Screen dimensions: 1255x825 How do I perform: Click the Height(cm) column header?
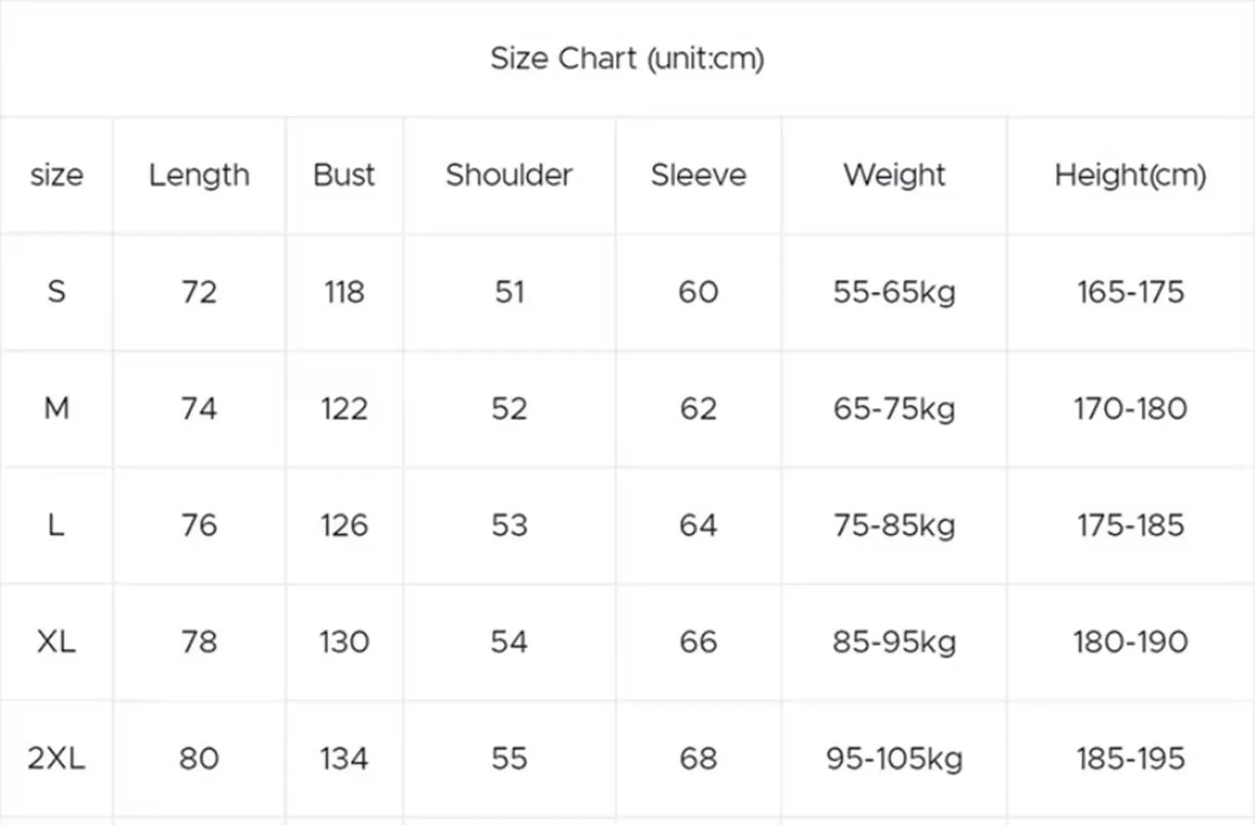[1129, 175]
